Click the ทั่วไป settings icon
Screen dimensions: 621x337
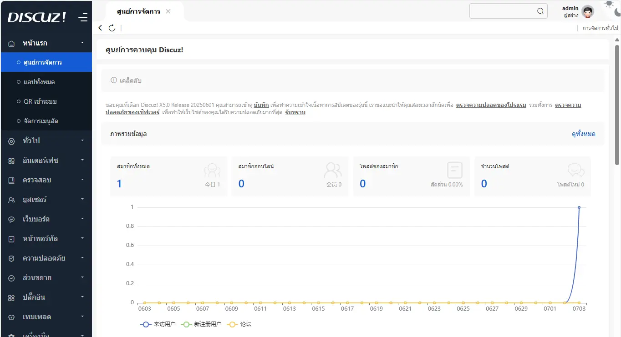point(12,141)
